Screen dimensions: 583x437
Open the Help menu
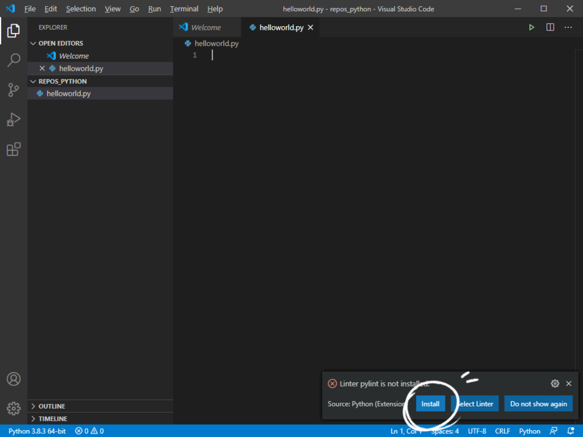[215, 9]
